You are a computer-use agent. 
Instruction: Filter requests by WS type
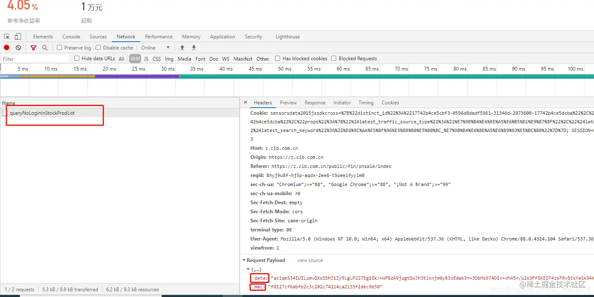click(x=226, y=59)
